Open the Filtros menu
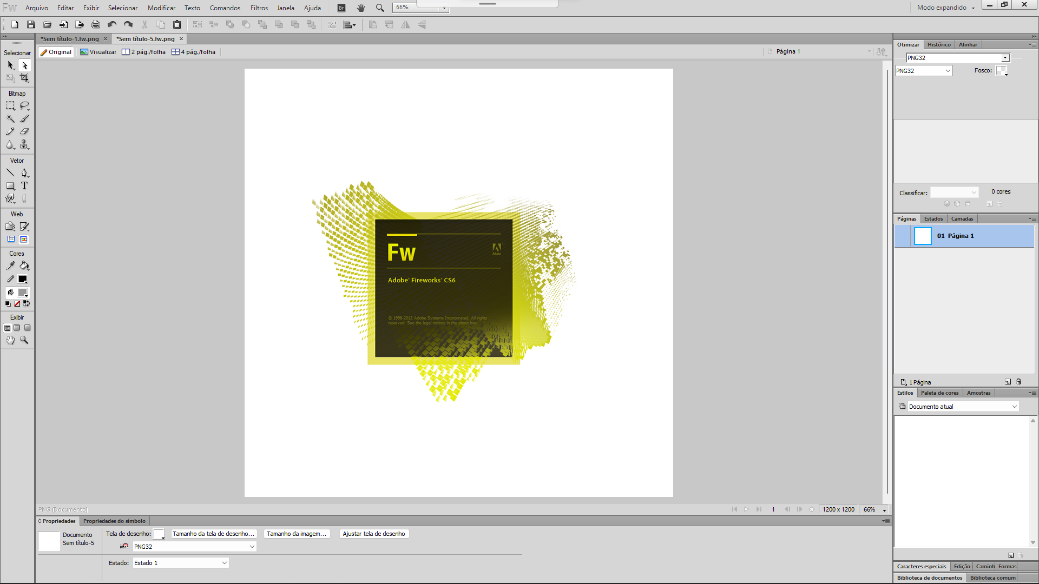1039x584 pixels. pos(259,8)
